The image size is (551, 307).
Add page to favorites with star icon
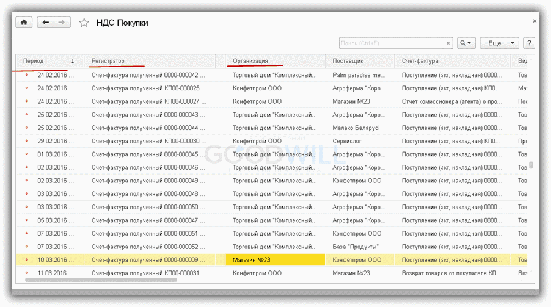click(x=84, y=23)
